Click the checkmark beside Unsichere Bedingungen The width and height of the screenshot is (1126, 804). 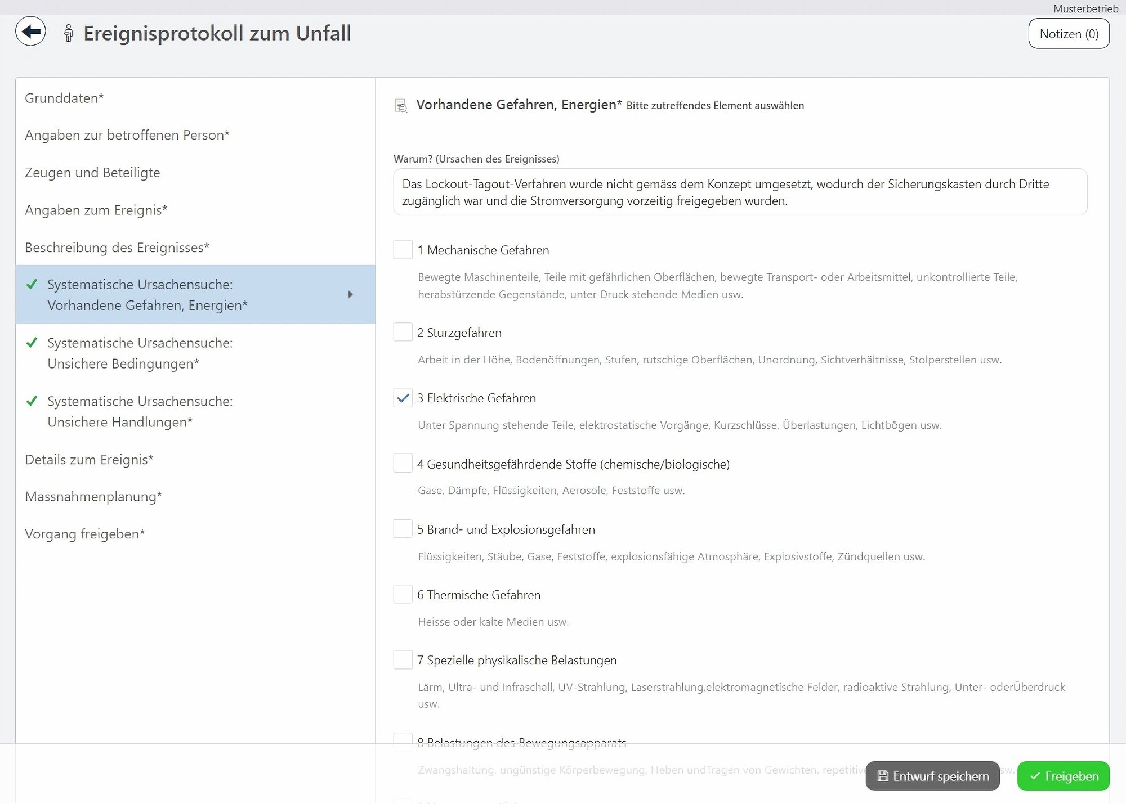31,343
